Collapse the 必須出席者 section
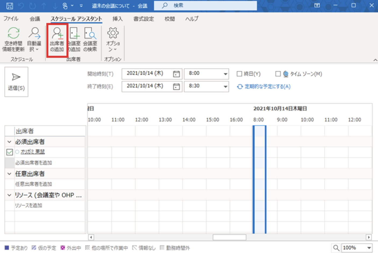 pos(9,142)
